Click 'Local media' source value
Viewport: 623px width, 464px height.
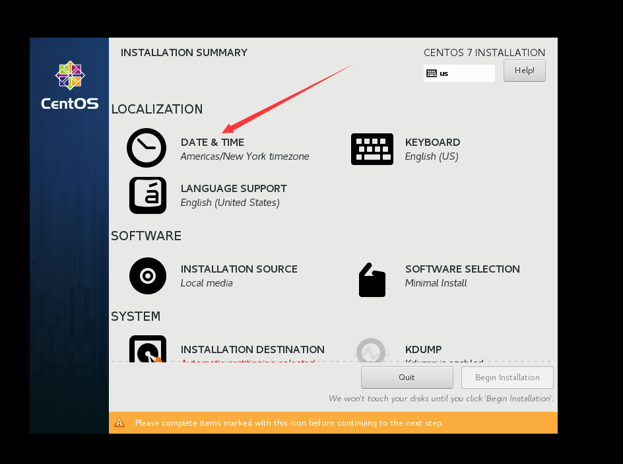coord(207,283)
